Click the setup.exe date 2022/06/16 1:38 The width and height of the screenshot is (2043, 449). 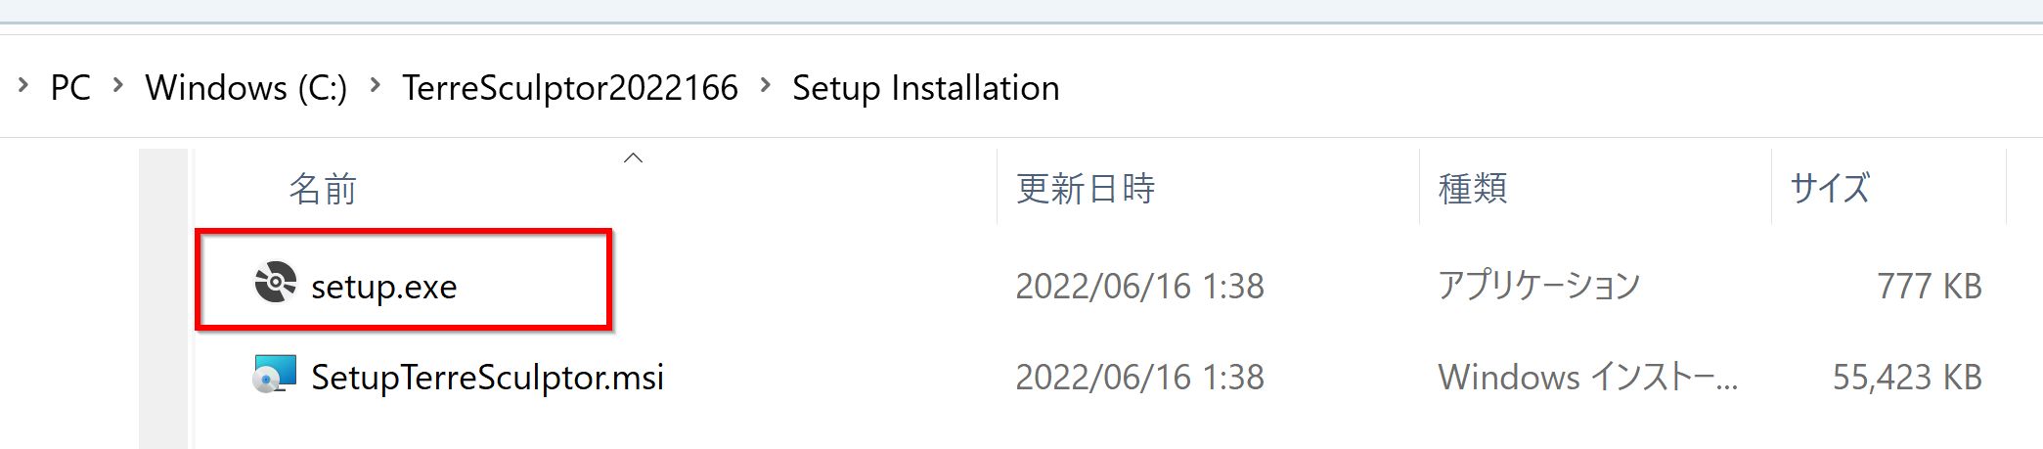coord(1140,287)
